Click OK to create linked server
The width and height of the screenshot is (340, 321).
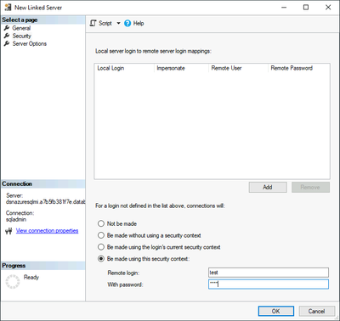pos(276,311)
